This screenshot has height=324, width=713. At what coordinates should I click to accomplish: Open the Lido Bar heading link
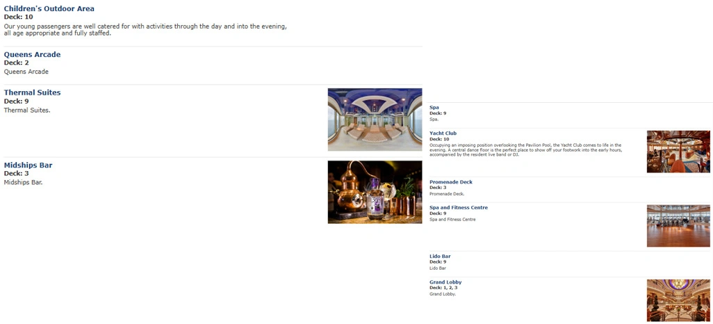[440, 257]
